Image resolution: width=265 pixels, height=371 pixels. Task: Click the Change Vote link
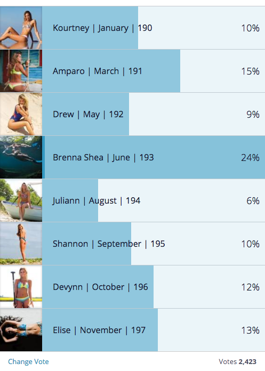[x=28, y=361]
